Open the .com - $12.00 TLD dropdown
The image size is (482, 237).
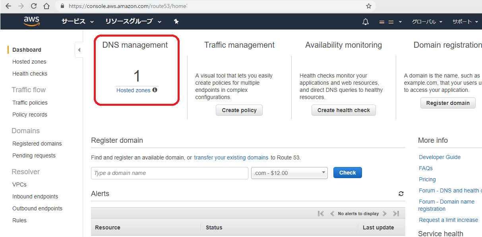tap(289, 173)
